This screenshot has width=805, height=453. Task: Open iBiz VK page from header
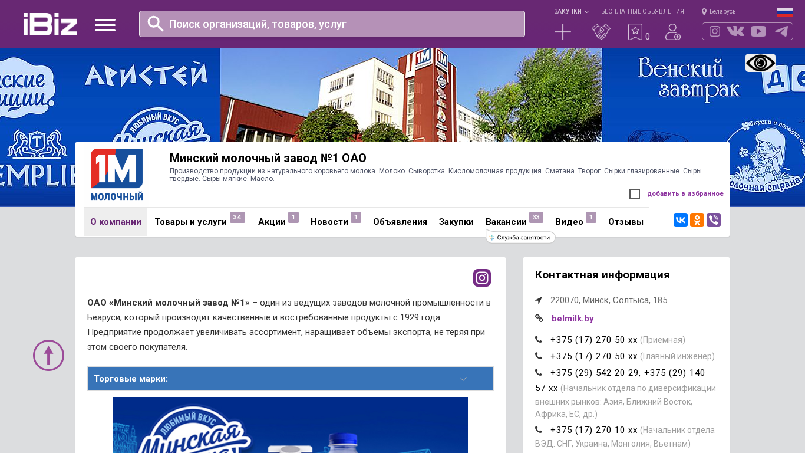click(735, 31)
